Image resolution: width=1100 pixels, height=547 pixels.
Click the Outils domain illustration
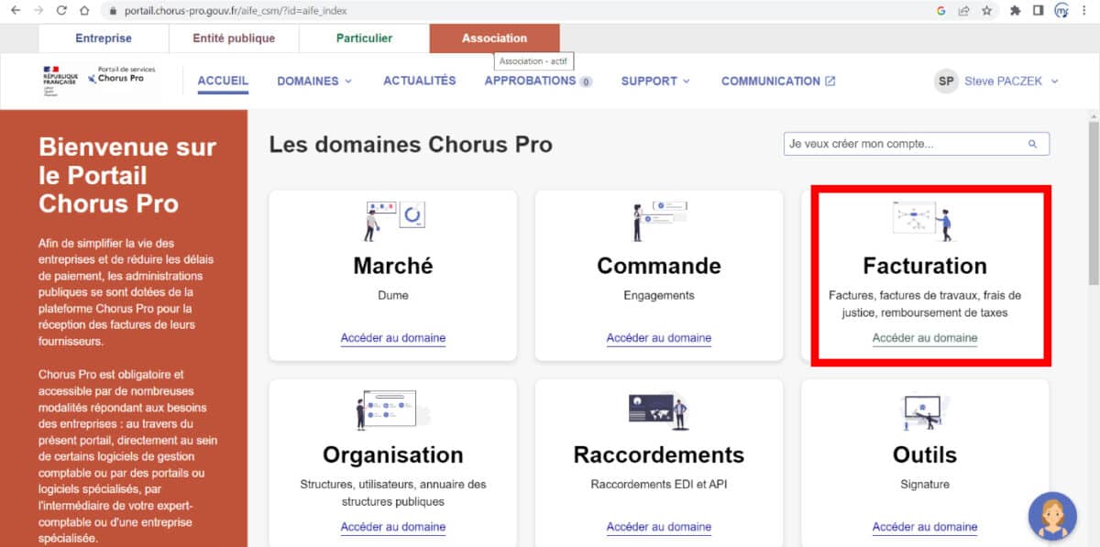coord(924,407)
